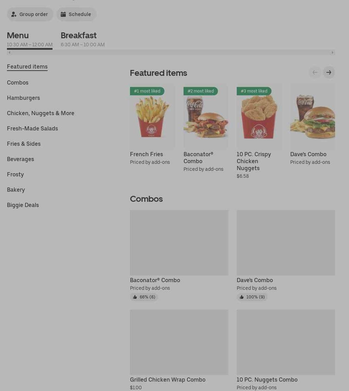Viewport: 349px width, 391px height.
Task: Open featured Dave's Combo burger image
Action: [x=313, y=117]
